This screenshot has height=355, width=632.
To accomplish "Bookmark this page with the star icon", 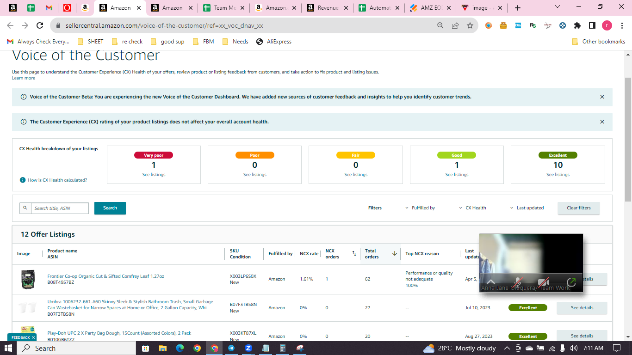I will [470, 25].
